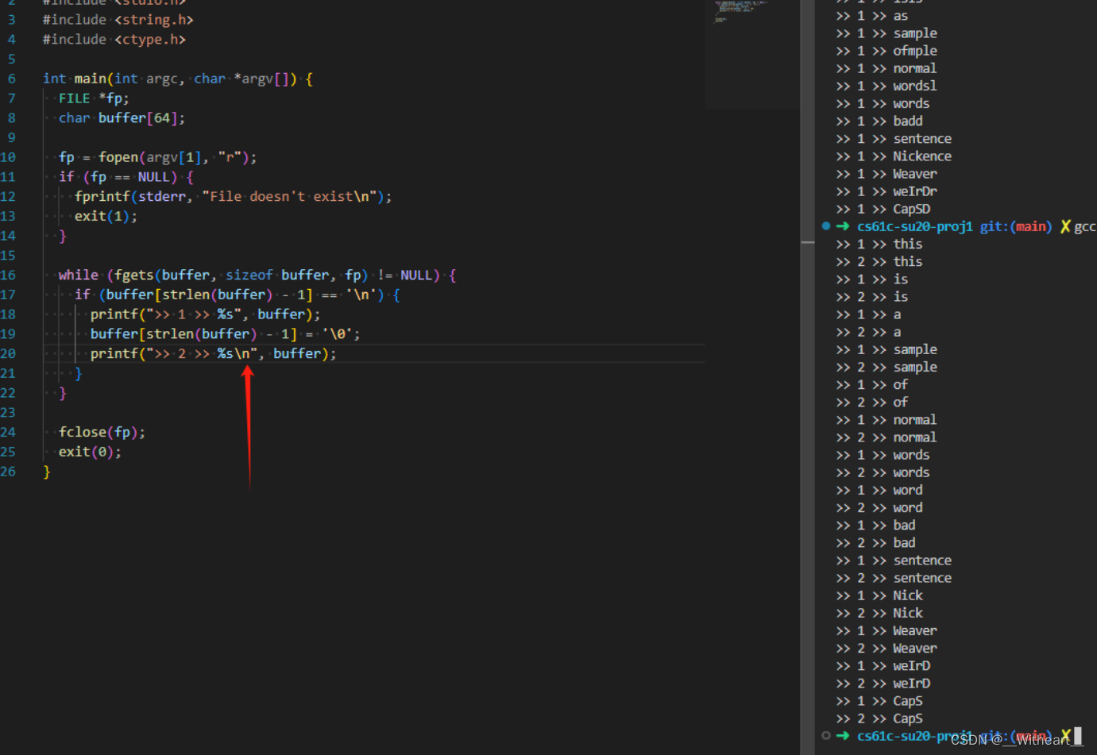This screenshot has width=1097, height=755.
Task: Click the yellow X git status mark before gcc
Action: 1065,226
